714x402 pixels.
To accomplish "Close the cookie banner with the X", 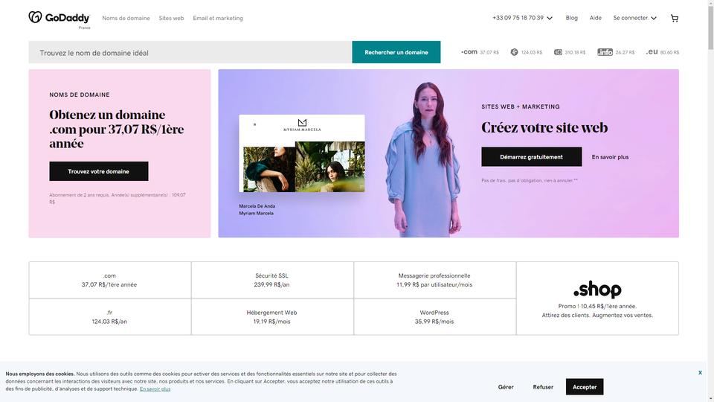I will pos(700,372).
